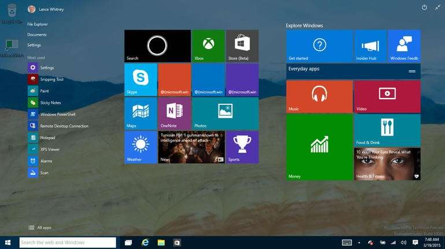Click the Power button icon

(x=424, y=7)
